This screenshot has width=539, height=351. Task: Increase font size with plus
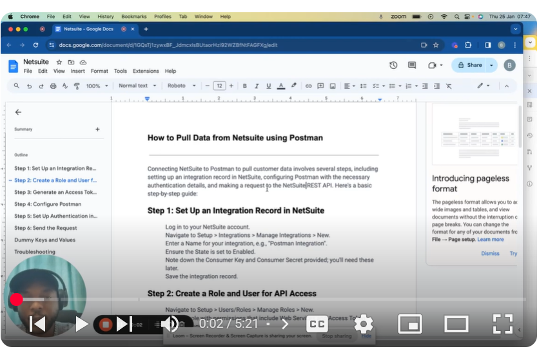click(x=231, y=86)
